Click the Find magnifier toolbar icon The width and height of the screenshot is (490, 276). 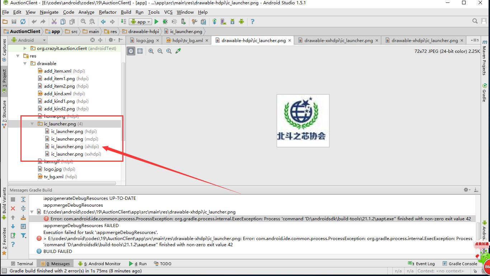click(83, 22)
